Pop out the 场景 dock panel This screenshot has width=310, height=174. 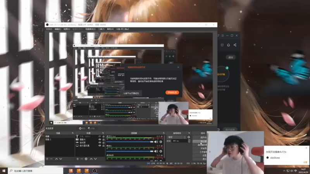point(72,133)
